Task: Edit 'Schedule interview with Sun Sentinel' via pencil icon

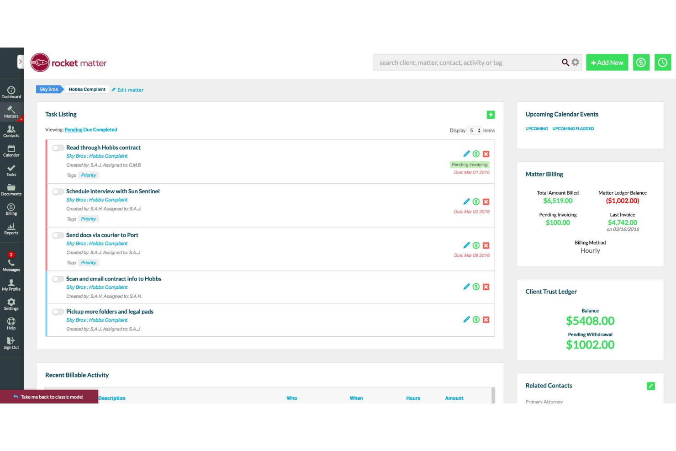Action: (466, 202)
